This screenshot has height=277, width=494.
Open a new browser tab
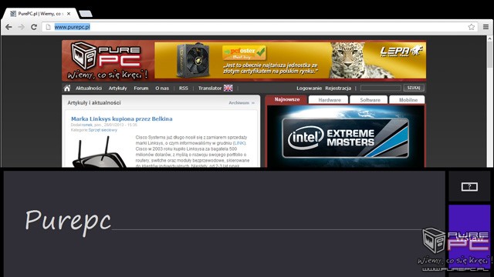86,14
